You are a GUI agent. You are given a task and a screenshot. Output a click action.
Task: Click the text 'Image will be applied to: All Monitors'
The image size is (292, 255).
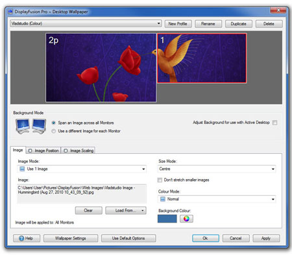coord(45,223)
